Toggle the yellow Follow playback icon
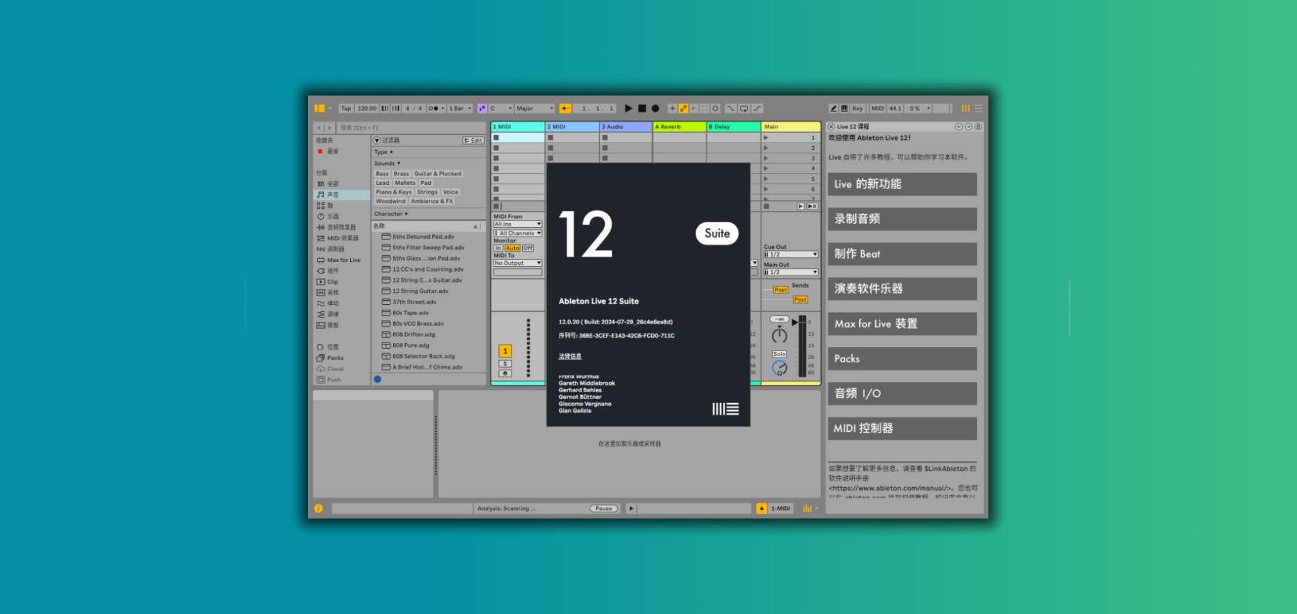The image size is (1297, 614). pyautogui.click(x=565, y=108)
